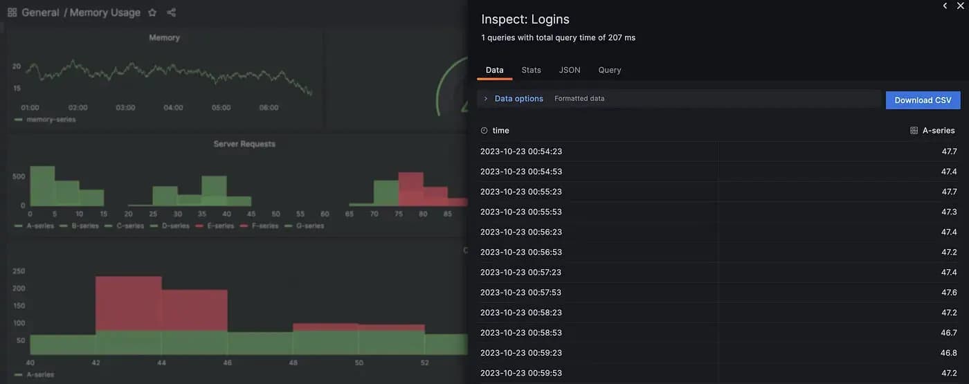
Task: Switch to the Stats tab
Action: 532,70
